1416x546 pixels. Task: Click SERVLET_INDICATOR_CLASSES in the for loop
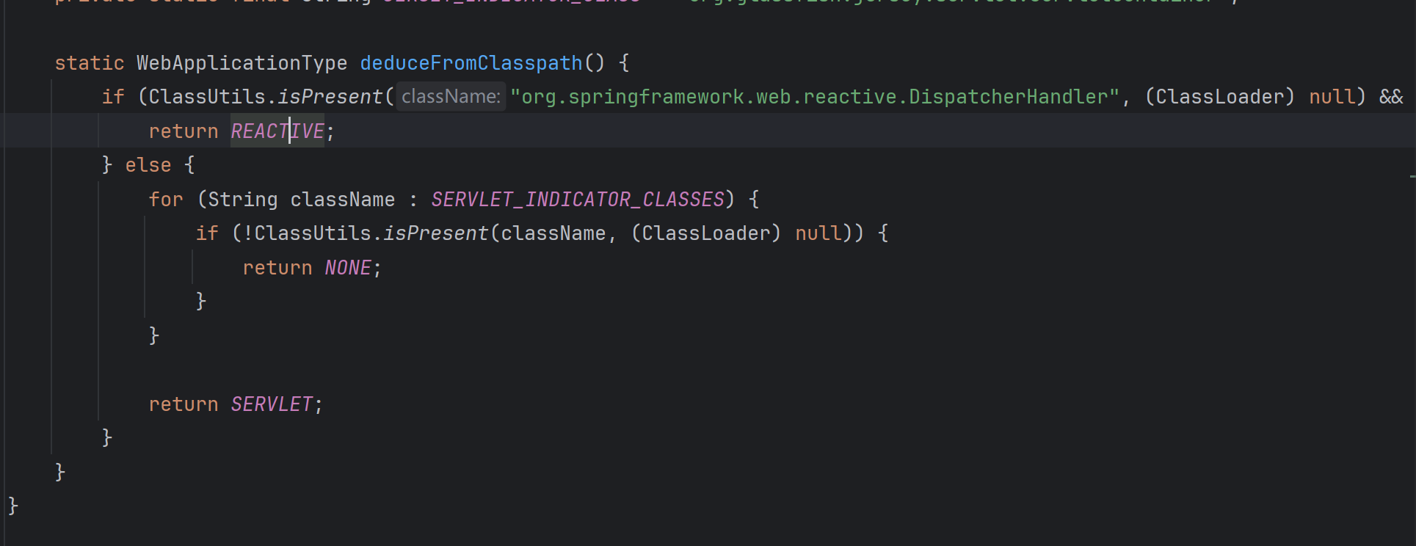point(577,200)
